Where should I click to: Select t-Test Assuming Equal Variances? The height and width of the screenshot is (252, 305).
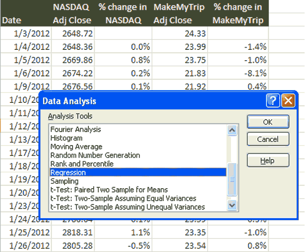click(x=138, y=198)
